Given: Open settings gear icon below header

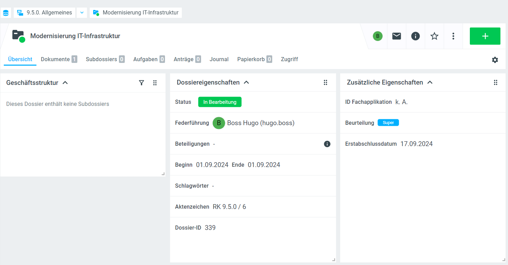Looking at the screenshot, I should tap(495, 60).
